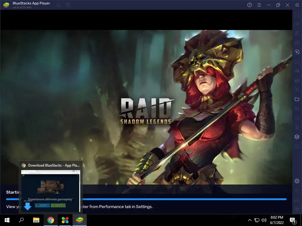Toggle full screen mode in sidebar
This screenshot has height=226, width=302.
click(297, 14)
